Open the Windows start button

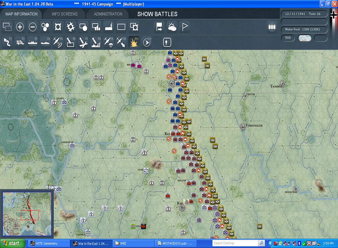12,243
